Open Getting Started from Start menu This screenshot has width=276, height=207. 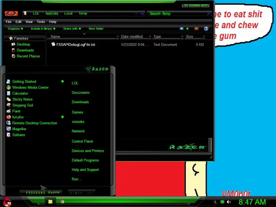click(24, 81)
